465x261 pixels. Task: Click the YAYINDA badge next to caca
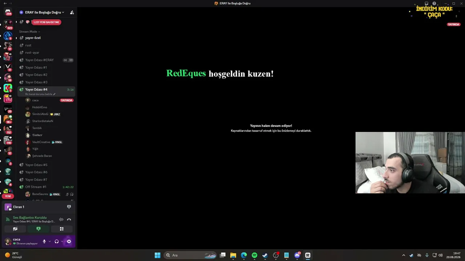tap(66, 100)
